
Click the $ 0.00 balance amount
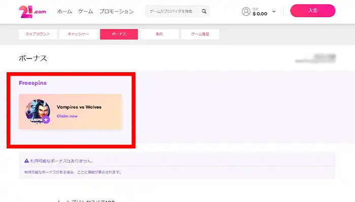click(260, 14)
